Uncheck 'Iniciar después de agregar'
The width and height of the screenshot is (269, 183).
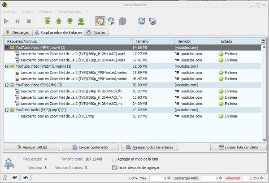click(x=114, y=168)
